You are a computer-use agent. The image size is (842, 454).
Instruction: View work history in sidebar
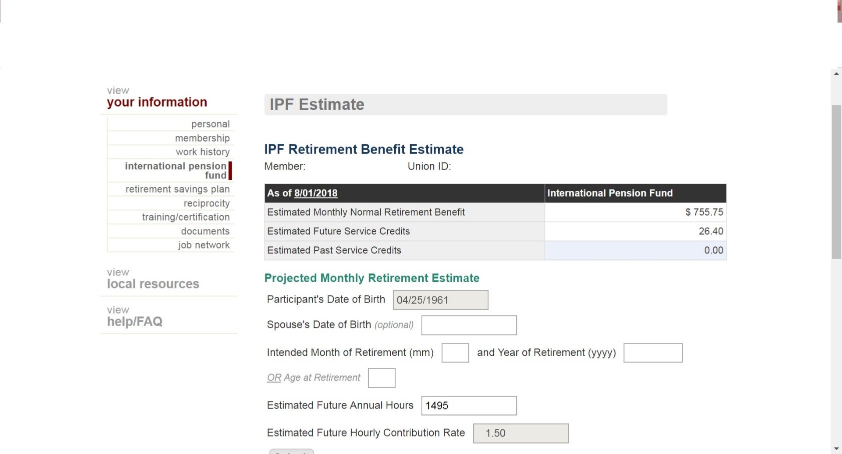pos(203,152)
